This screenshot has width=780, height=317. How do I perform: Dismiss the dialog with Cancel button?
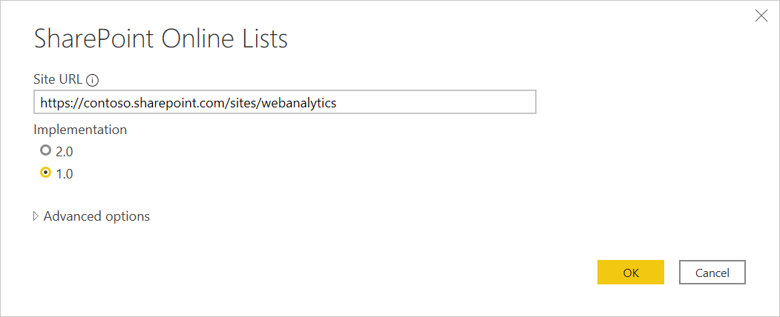[712, 273]
